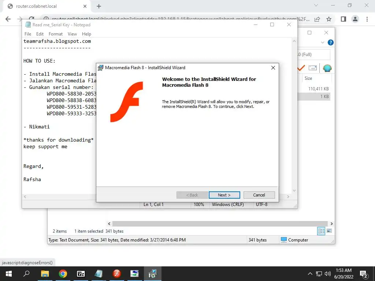Click the Explorer horizontal scrollbar thumb

pos(220,224)
